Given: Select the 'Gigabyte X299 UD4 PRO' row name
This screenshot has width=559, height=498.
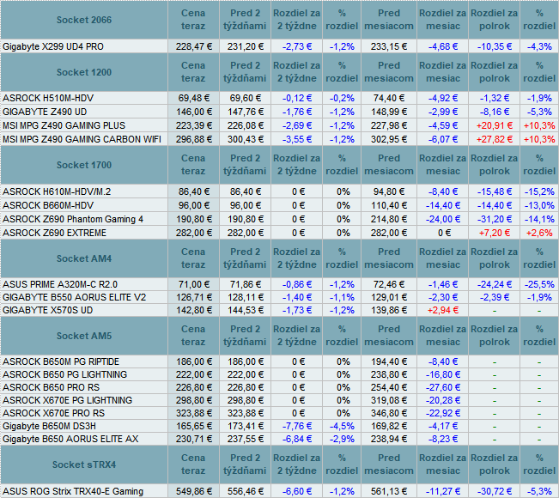Looking at the screenshot, I should coord(53,46).
